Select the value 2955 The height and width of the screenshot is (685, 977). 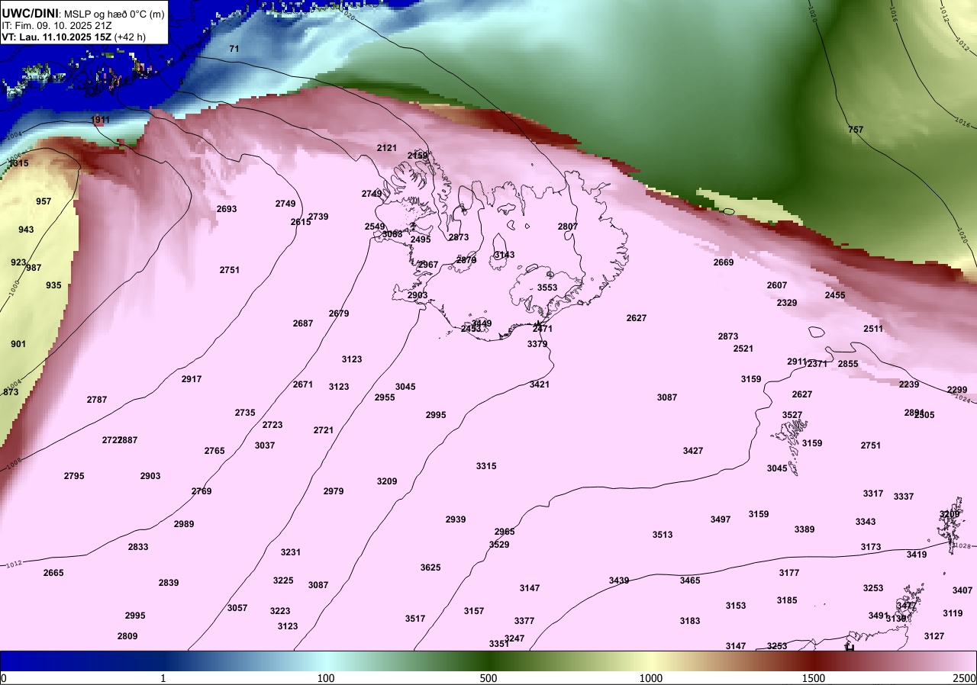385,397
